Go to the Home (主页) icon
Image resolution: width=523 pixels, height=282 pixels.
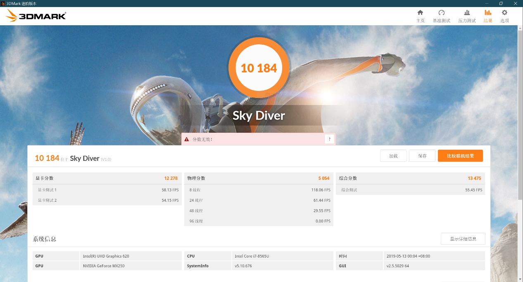point(420,13)
